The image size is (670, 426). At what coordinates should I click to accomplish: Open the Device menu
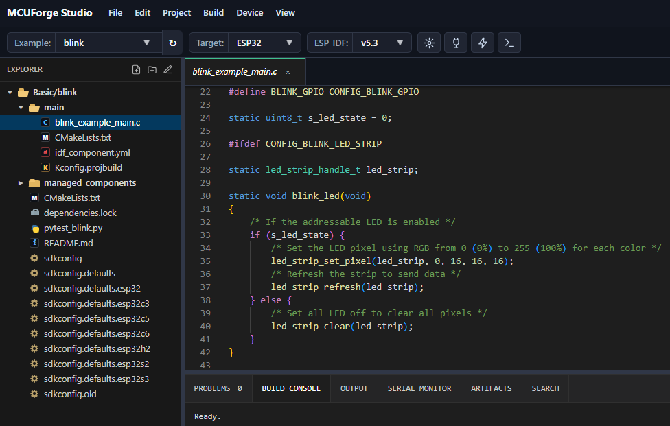tap(250, 13)
